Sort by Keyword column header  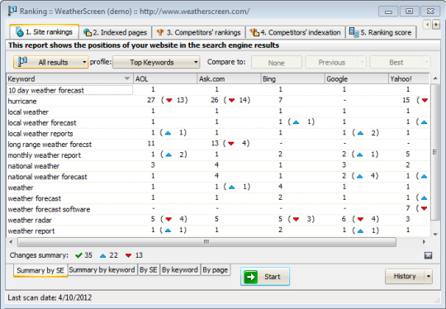click(70, 78)
